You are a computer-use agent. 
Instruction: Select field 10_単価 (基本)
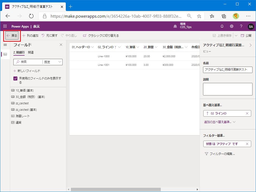tap(25, 90)
